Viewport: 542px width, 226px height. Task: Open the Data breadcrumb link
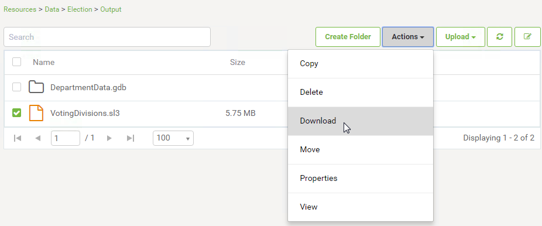point(52,9)
